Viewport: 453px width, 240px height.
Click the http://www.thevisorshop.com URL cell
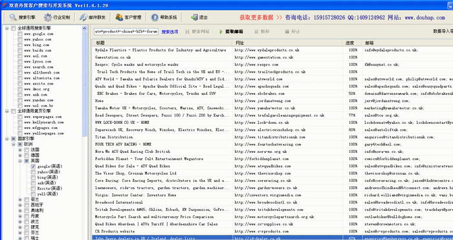(263, 174)
